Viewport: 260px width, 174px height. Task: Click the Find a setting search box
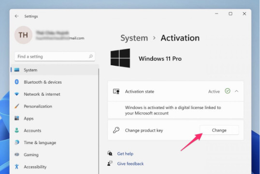tap(55, 57)
